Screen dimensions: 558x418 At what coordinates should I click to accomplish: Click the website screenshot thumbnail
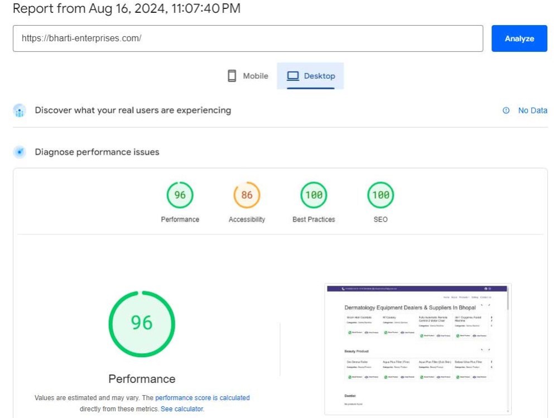[x=418, y=349]
